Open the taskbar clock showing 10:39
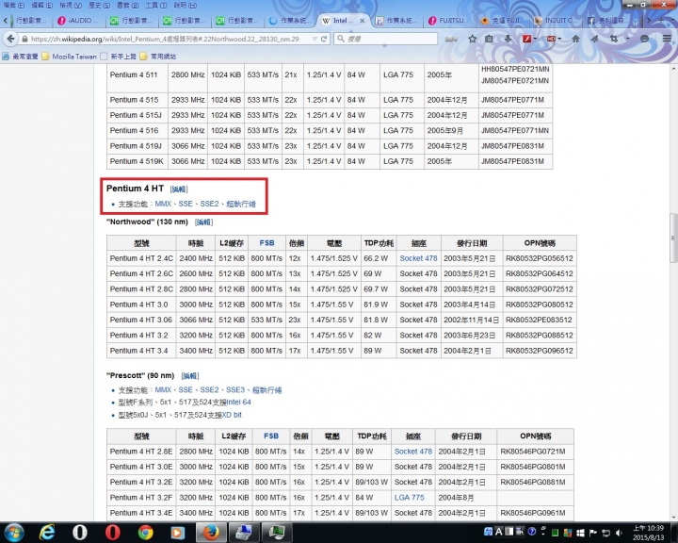678x543 pixels. (x=649, y=533)
